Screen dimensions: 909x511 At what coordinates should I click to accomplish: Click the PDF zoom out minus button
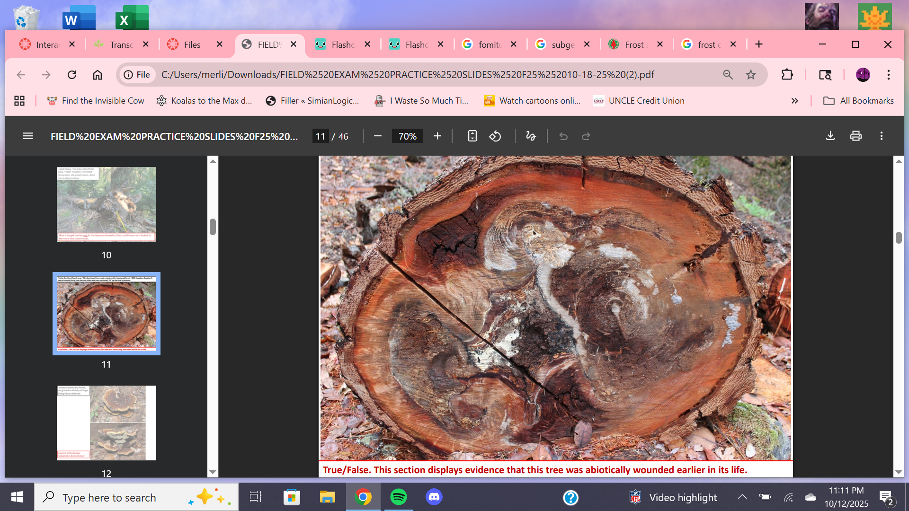tap(377, 136)
